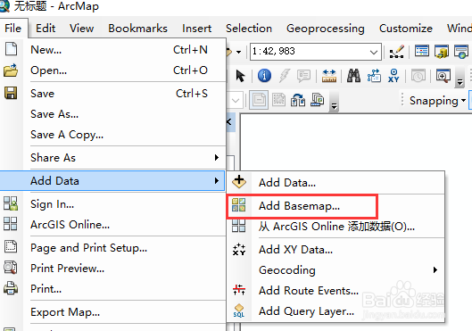Viewport: 472px width, 331px height.
Task: Select Save A Copy... entry
Action: pyautogui.click(x=113, y=135)
